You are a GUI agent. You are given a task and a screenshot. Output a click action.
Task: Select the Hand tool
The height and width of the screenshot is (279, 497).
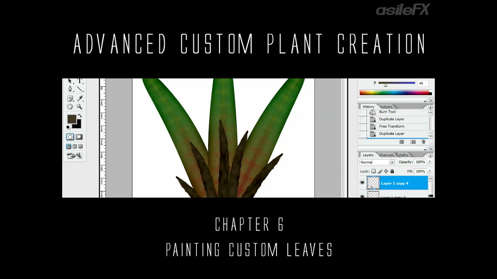pyautogui.click(x=70, y=107)
